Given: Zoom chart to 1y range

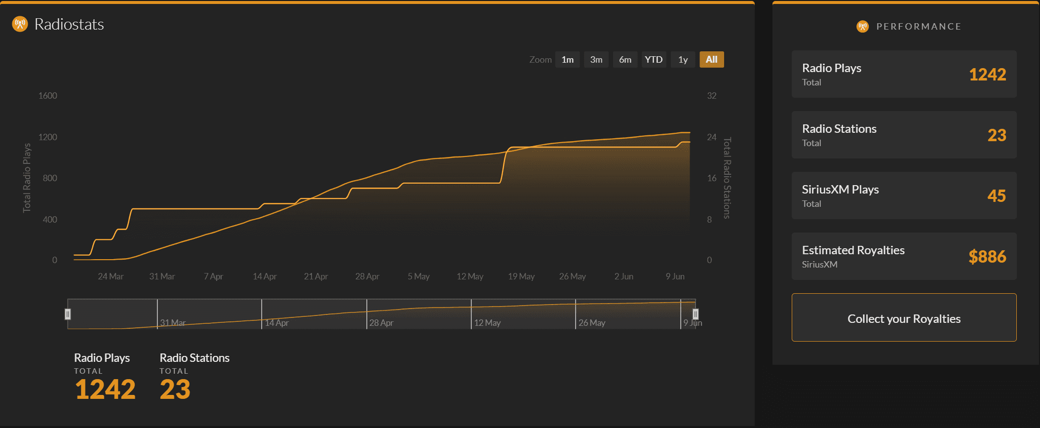Looking at the screenshot, I should (x=683, y=60).
